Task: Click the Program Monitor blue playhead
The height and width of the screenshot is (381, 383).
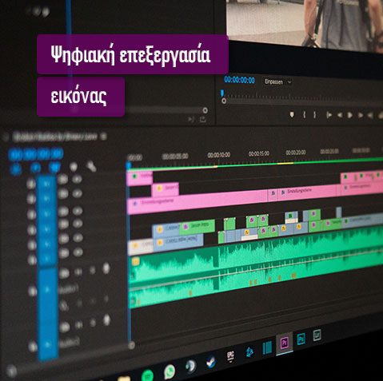Action: (221, 93)
